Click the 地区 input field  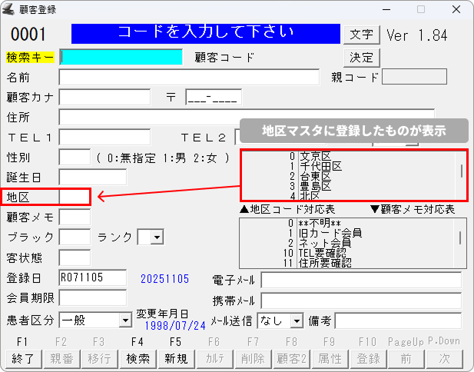click(75, 198)
